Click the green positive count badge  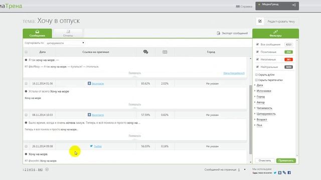[x=289, y=52]
